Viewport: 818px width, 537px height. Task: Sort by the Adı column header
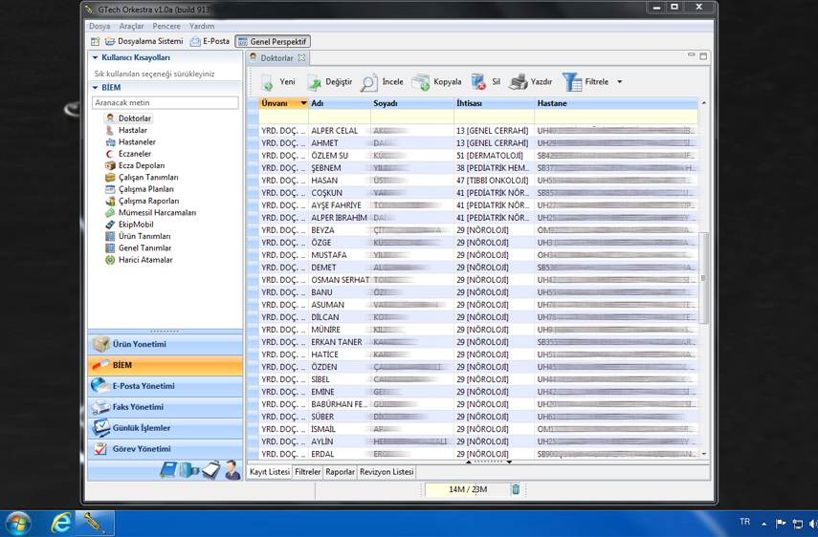tap(340, 103)
